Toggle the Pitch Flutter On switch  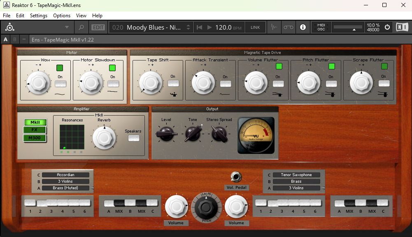click(x=331, y=84)
